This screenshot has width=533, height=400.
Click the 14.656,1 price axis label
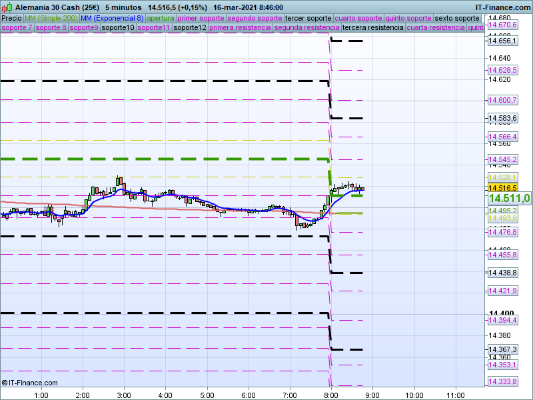coord(502,41)
